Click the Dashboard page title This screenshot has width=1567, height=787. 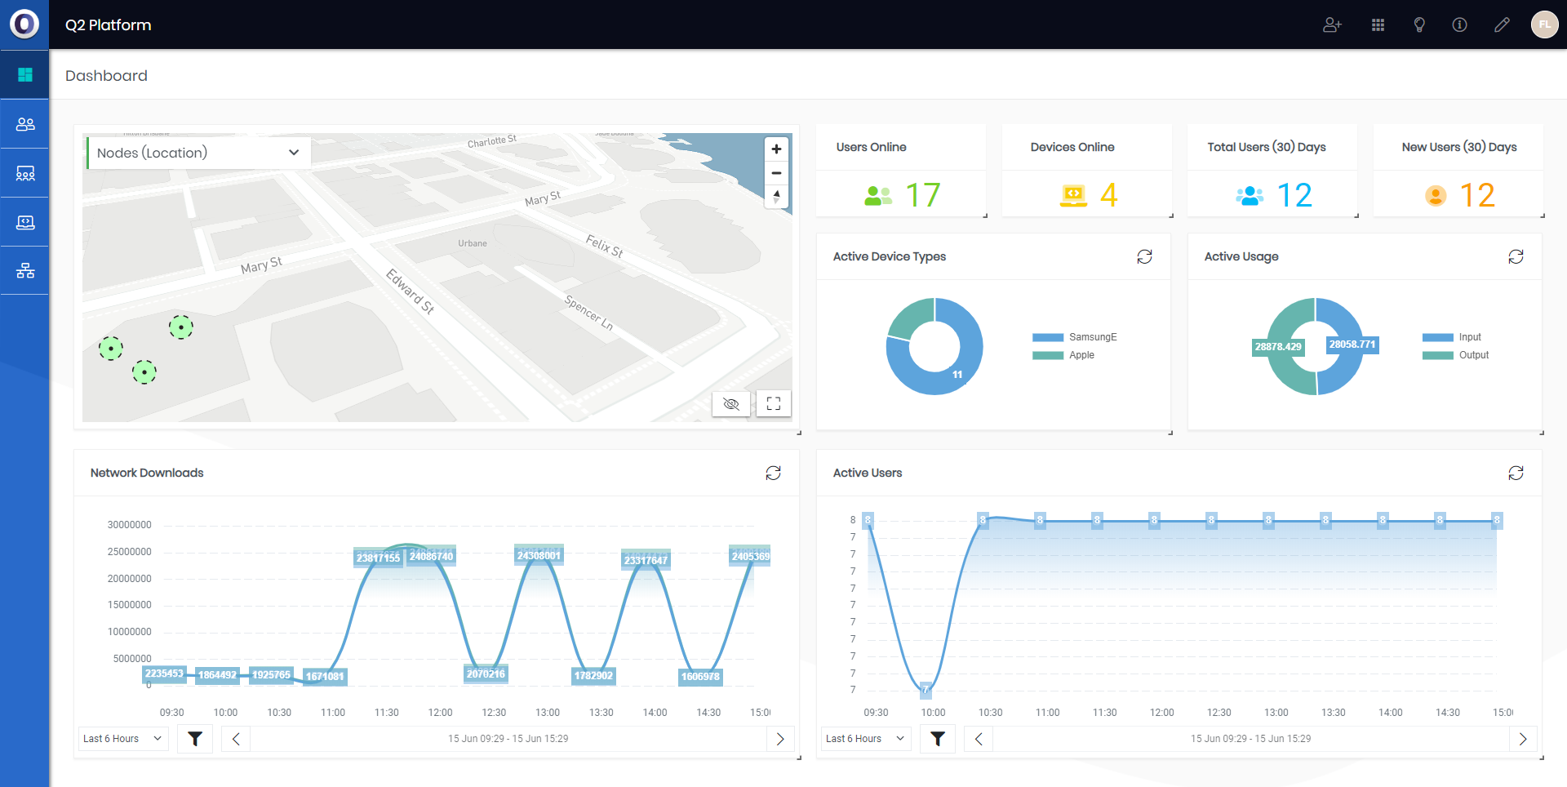tap(106, 76)
